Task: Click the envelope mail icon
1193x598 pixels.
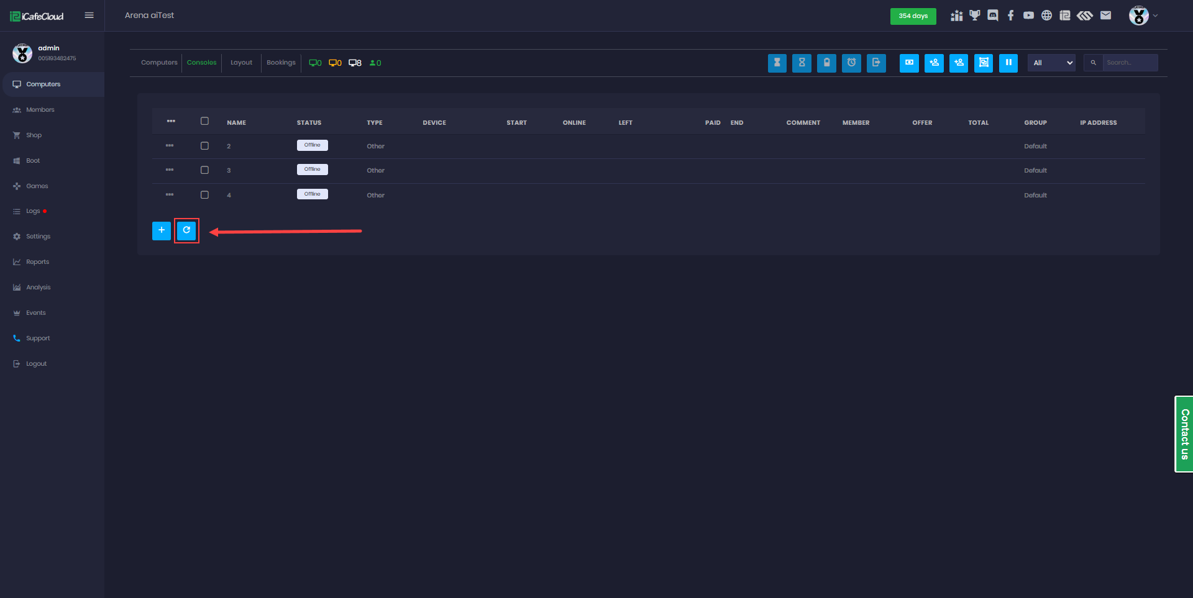Action: (1105, 16)
